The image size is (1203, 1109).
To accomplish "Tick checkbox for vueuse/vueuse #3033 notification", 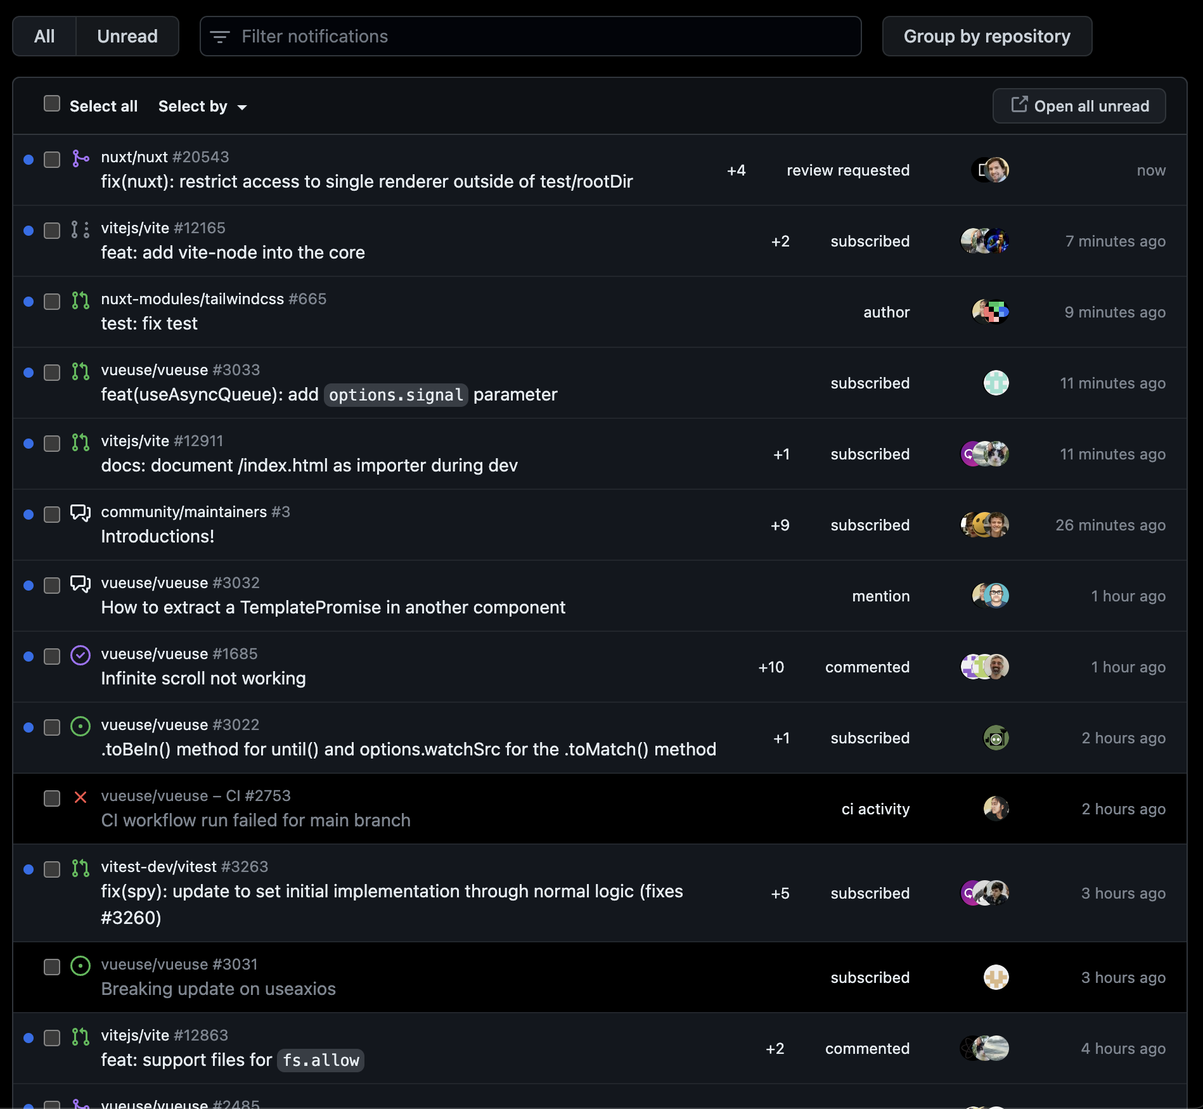I will pyautogui.click(x=52, y=373).
